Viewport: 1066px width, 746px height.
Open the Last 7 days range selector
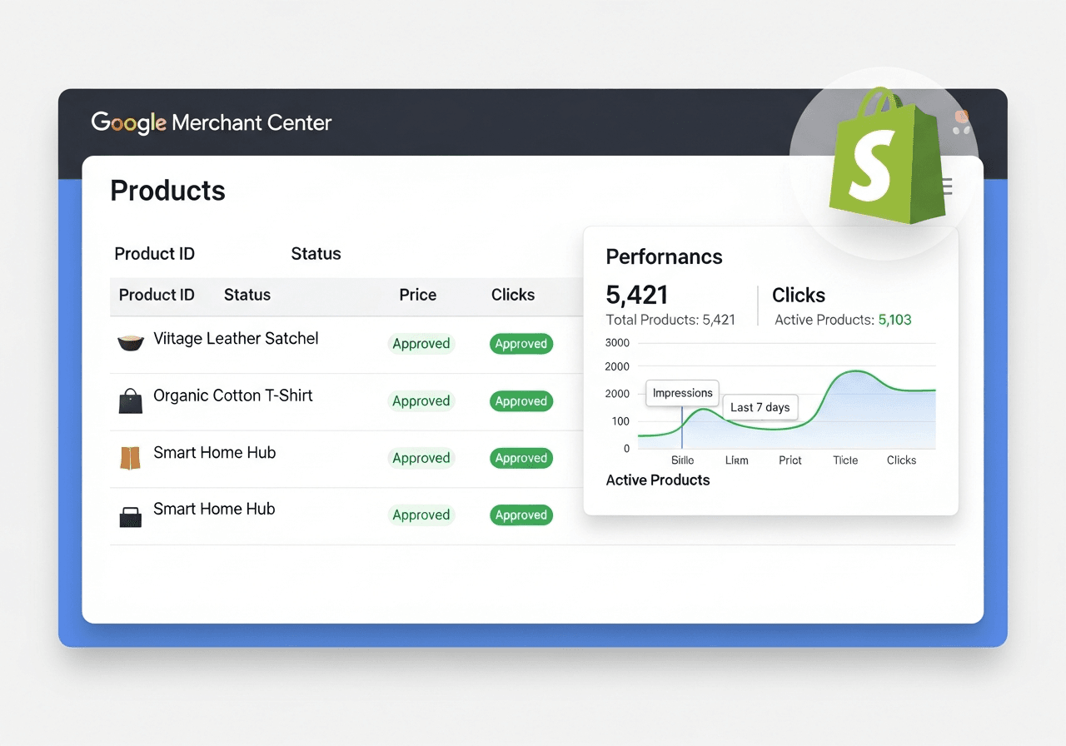pyautogui.click(x=760, y=407)
